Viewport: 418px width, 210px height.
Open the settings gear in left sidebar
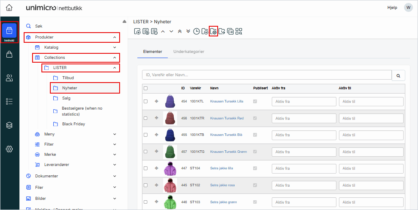[9, 149]
